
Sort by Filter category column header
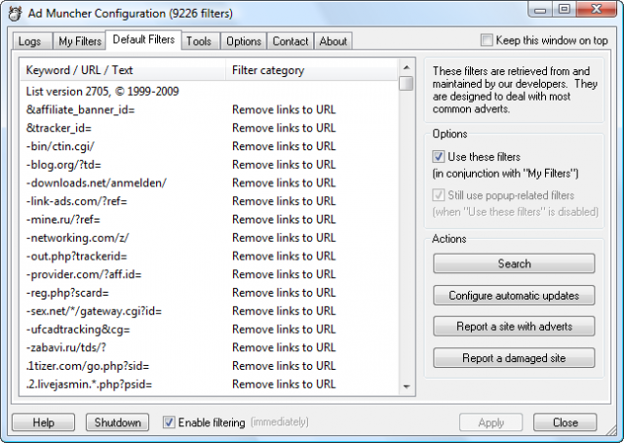click(x=312, y=70)
